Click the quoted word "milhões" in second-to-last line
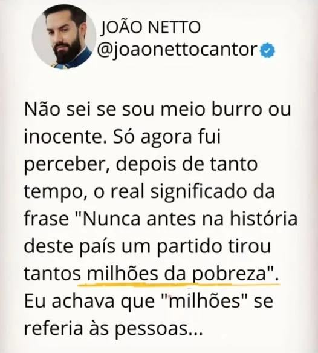318x353 pixels. (205, 301)
